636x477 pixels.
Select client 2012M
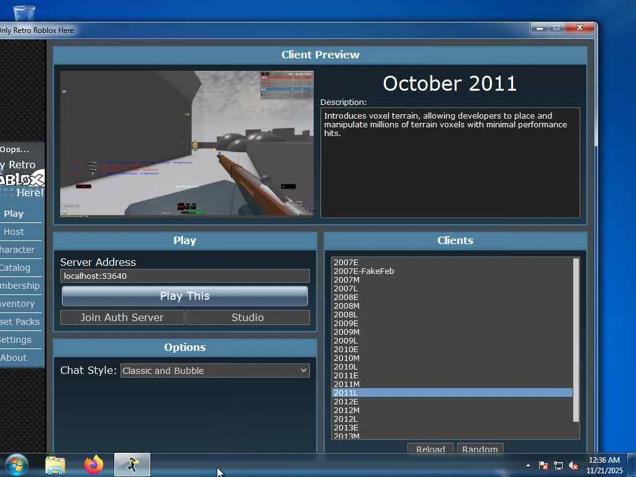pos(452,410)
